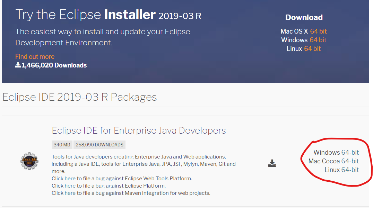This screenshot has height=208, width=373.
Task: Click the Download heading in the banner
Action: tap(304, 17)
